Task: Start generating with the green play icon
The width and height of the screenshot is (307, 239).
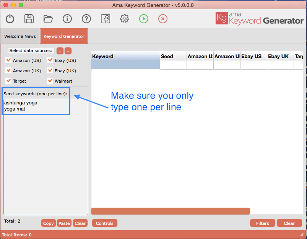Action: pos(144,19)
